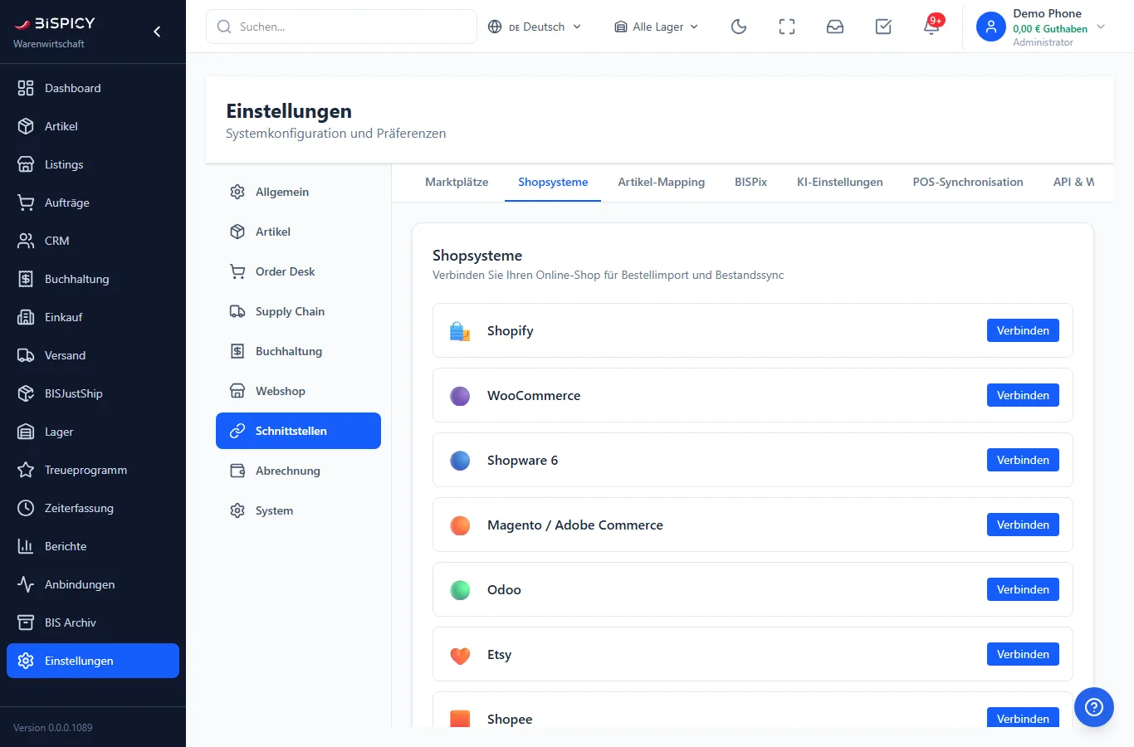Click Verbinden for Shopify
The height and width of the screenshot is (747, 1134).
[x=1023, y=330]
